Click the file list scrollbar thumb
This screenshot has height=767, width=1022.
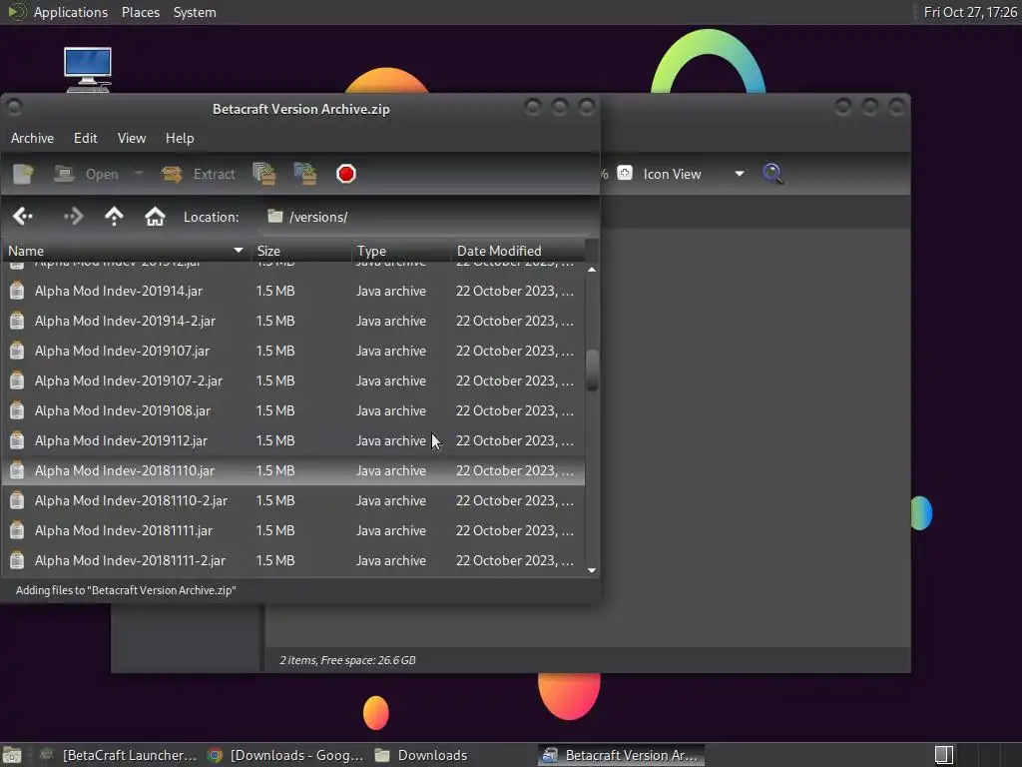(x=592, y=370)
